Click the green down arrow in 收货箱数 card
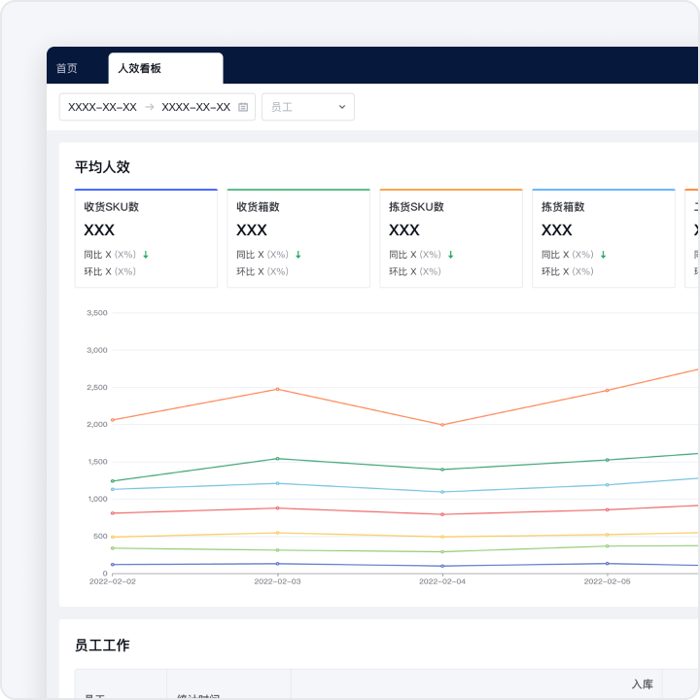This screenshot has width=700, height=700. tap(298, 255)
